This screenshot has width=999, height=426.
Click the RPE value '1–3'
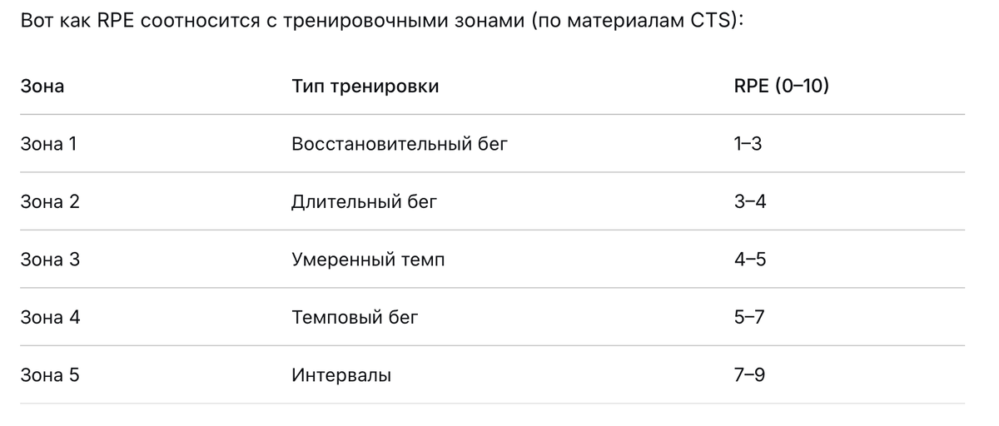click(748, 144)
